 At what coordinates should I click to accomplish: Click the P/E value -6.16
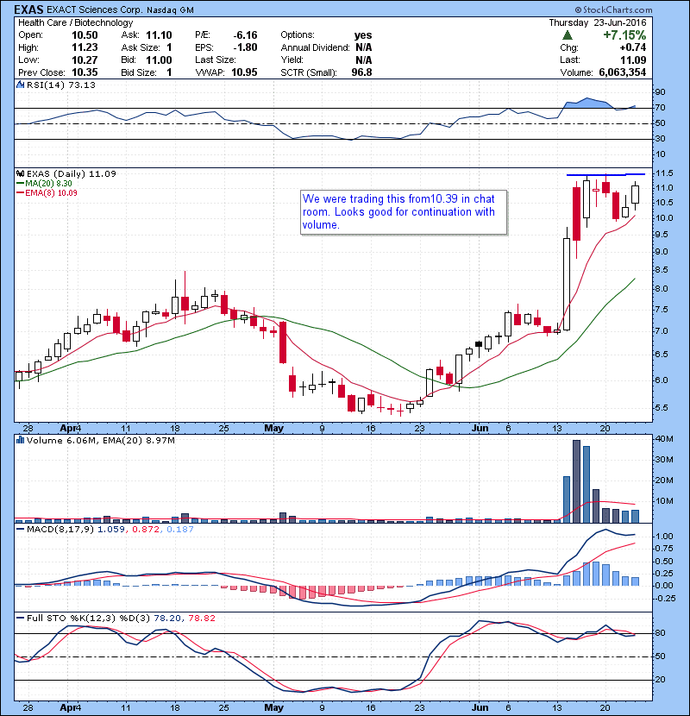[245, 35]
